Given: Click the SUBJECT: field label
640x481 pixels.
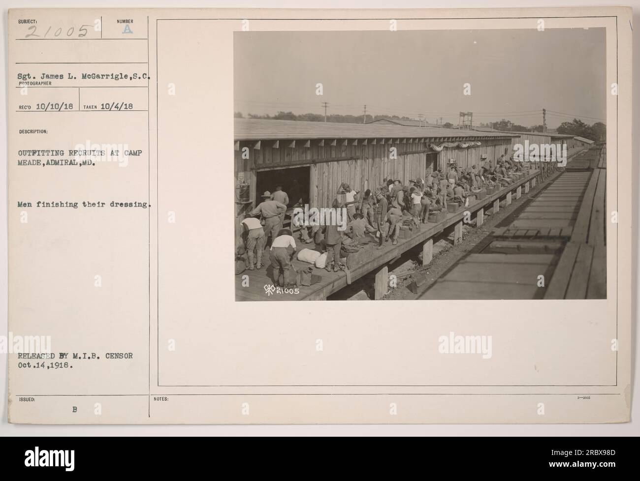Looking at the screenshot, I should click(27, 21).
